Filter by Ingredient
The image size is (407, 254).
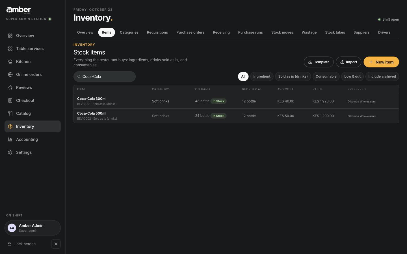pos(262,76)
